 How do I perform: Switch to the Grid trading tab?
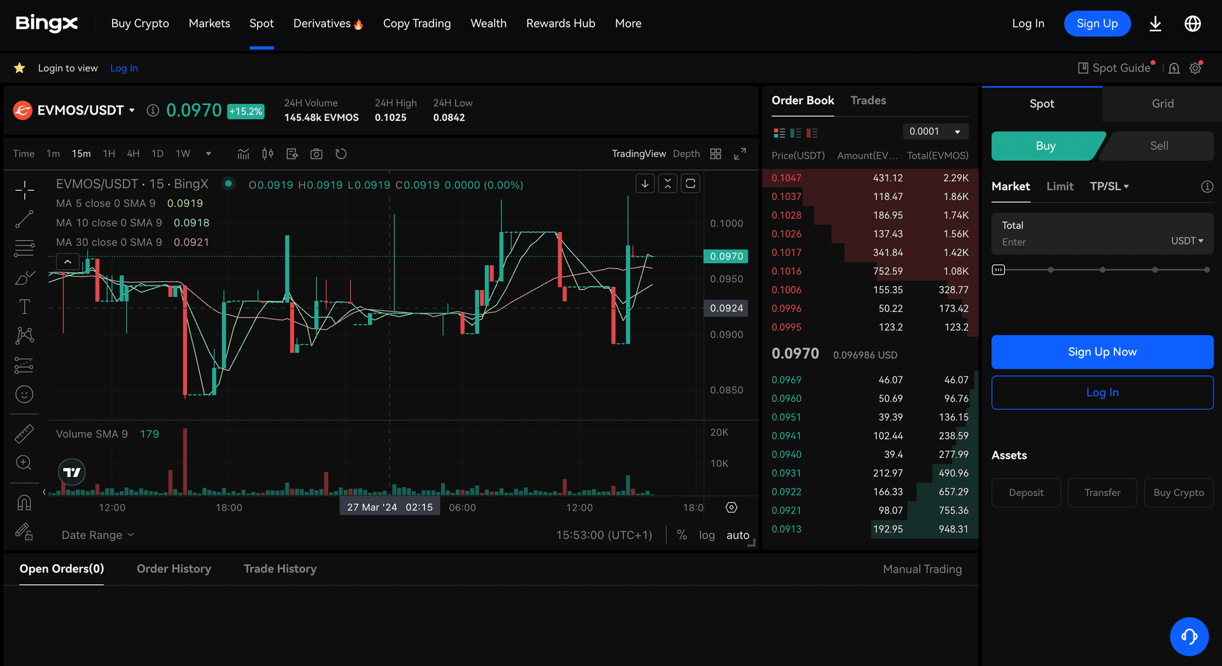click(x=1162, y=104)
